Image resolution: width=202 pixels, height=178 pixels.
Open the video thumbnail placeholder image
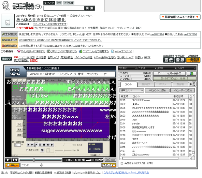pyautogui.click(x=8, y=21)
